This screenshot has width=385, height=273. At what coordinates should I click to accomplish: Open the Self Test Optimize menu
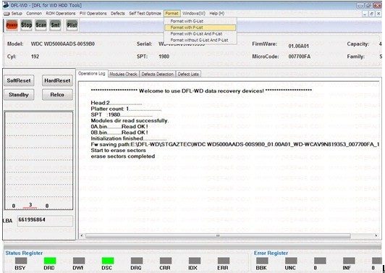pyautogui.click(x=145, y=14)
